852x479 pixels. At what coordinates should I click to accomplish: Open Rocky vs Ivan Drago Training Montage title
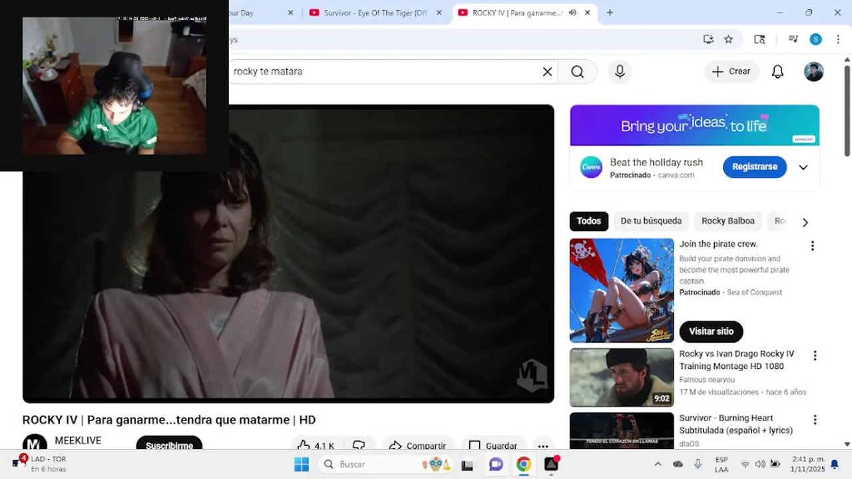pos(737,360)
